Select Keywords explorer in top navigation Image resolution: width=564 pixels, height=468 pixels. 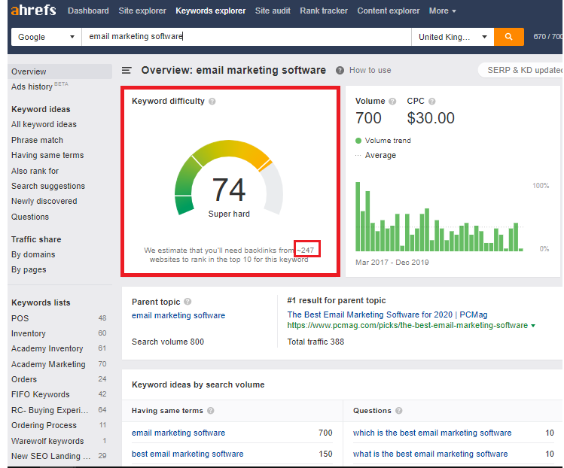210,11
